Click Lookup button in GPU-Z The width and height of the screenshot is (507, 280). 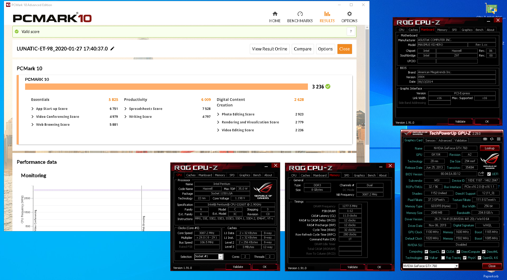[489, 148]
